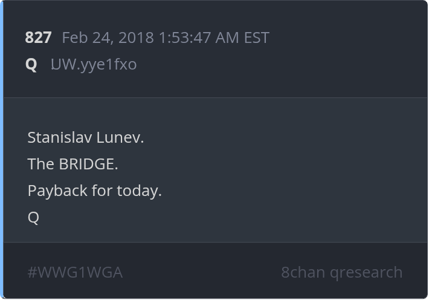The width and height of the screenshot is (429, 300).
Task: Click the blue accent bar on left edge
Action: click(x=2, y=150)
